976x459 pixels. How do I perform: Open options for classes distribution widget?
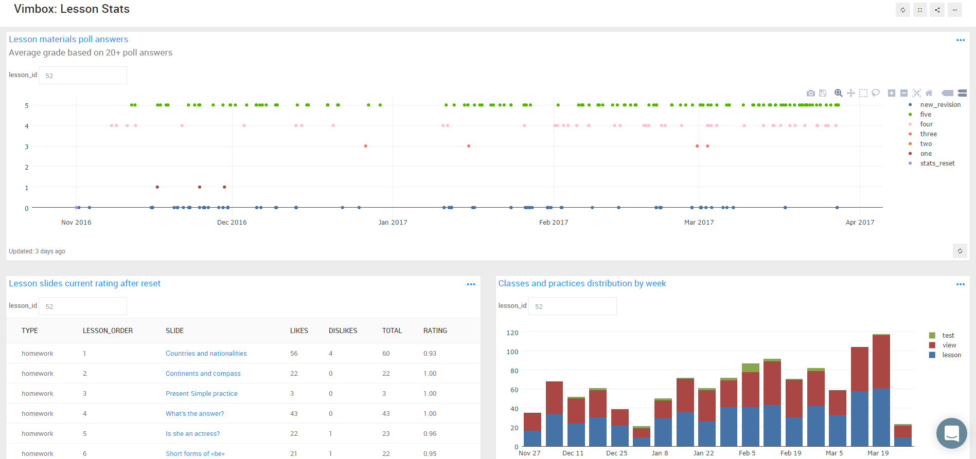pos(961,284)
